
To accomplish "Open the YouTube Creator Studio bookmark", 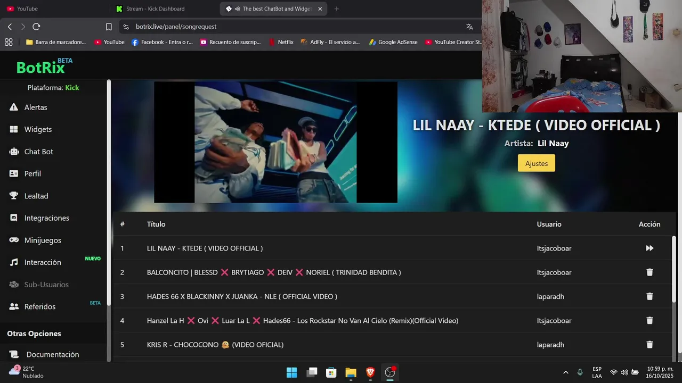I will click(453, 42).
